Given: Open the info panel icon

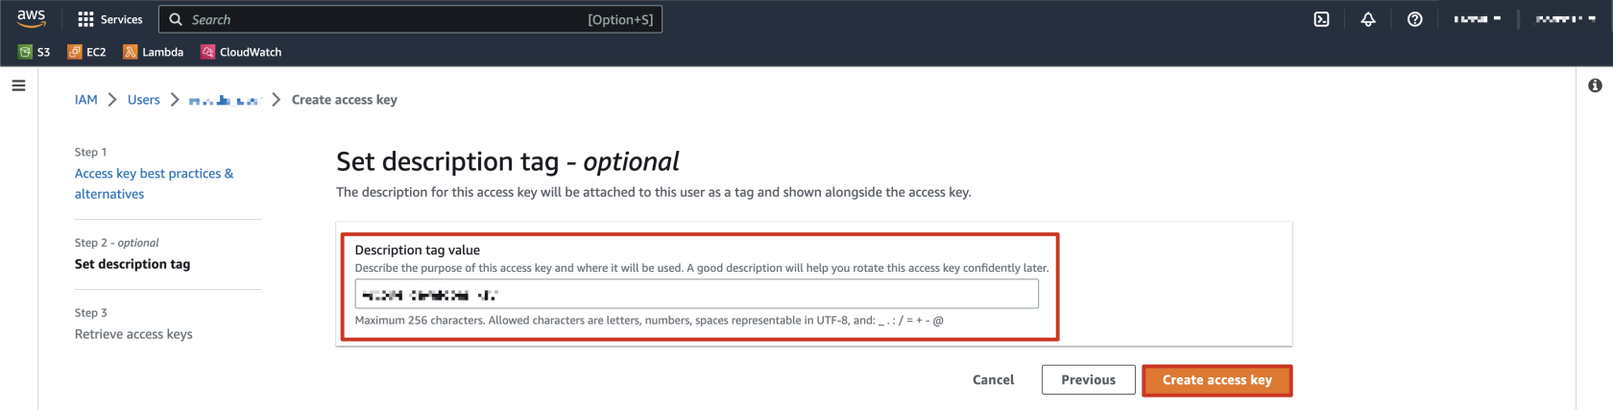Looking at the screenshot, I should tap(1595, 85).
